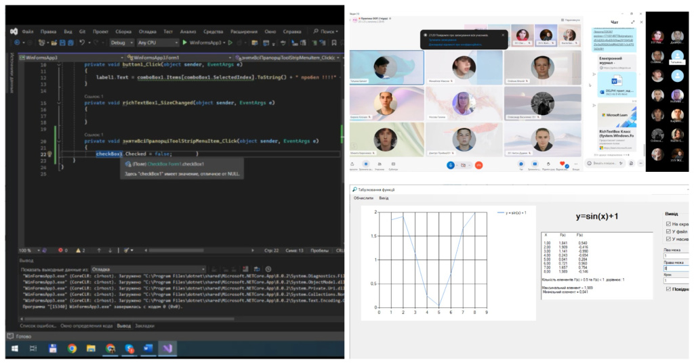Click the Undo arrow in Visual Studio toolbar
Image resolution: width=694 pixels, height=364 pixels.
pyautogui.click(x=82, y=43)
